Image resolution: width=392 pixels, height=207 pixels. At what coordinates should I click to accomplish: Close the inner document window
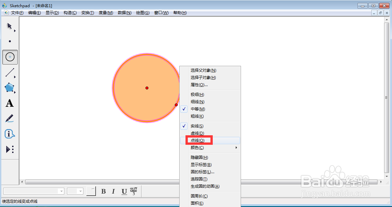pyautogui.click(x=386, y=13)
